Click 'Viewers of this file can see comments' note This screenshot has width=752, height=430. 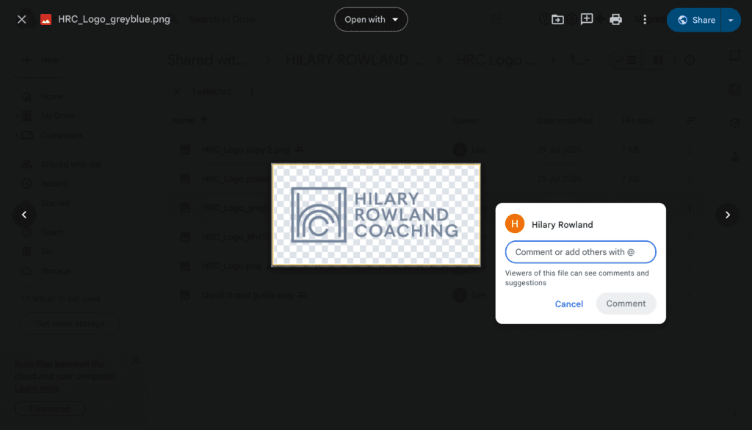(577, 278)
